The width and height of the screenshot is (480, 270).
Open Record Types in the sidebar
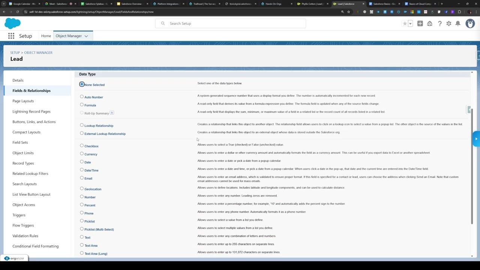(x=23, y=163)
